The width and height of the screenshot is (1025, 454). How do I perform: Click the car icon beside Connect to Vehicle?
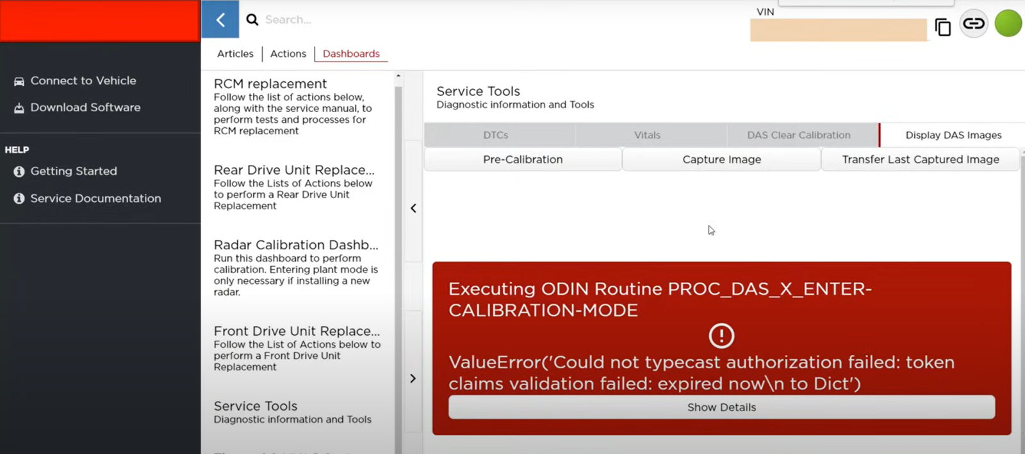coord(19,81)
